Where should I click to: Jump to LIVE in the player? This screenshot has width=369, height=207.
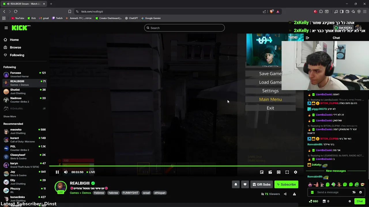point(91,172)
